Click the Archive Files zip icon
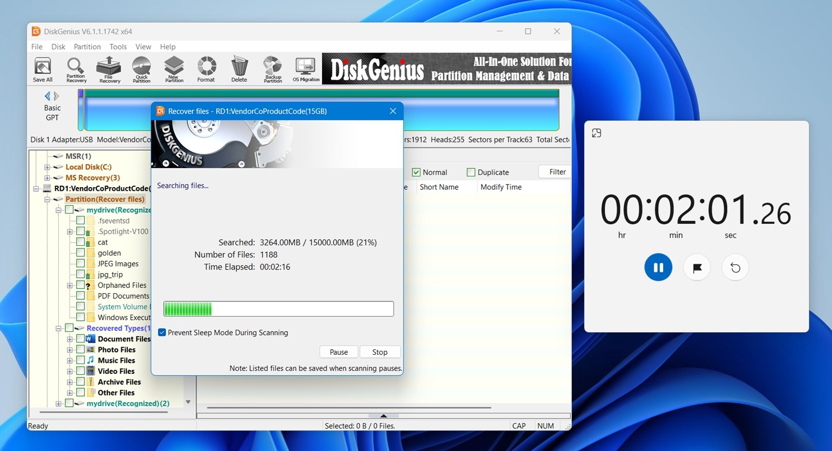 click(91, 382)
